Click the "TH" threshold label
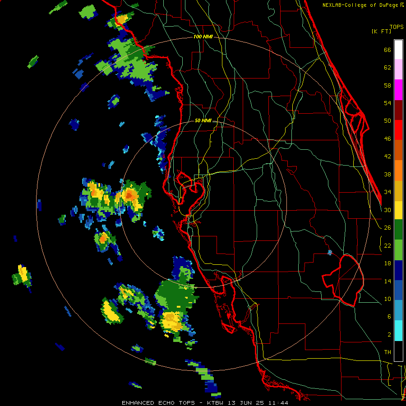Image resolution: width=406 pixels, height=406 pixels. [388, 352]
